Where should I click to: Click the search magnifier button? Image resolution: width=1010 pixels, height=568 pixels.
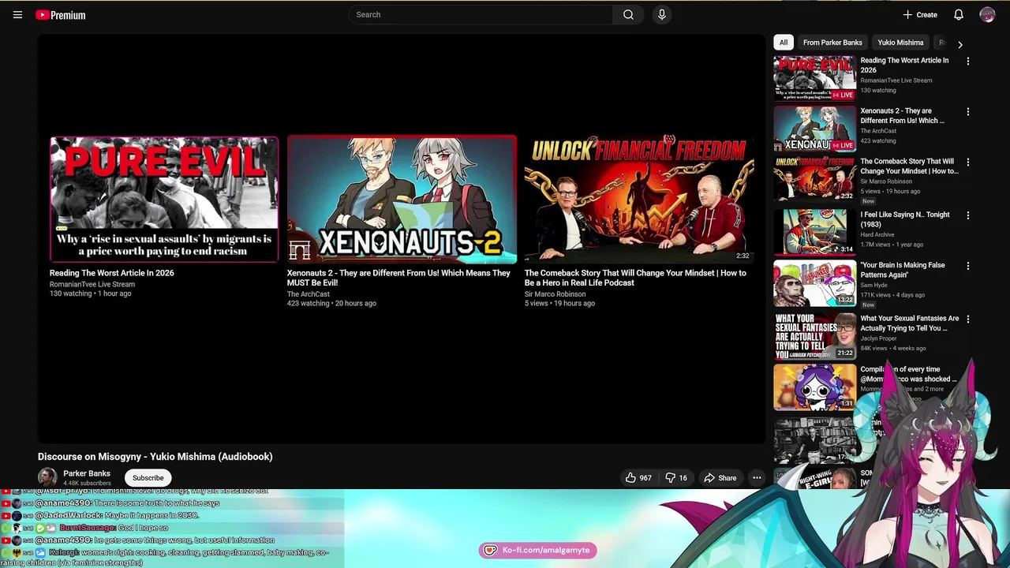tap(628, 14)
